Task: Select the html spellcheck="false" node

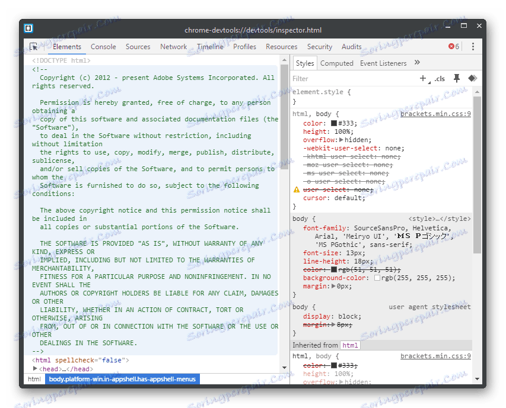Action: pos(80,360)
